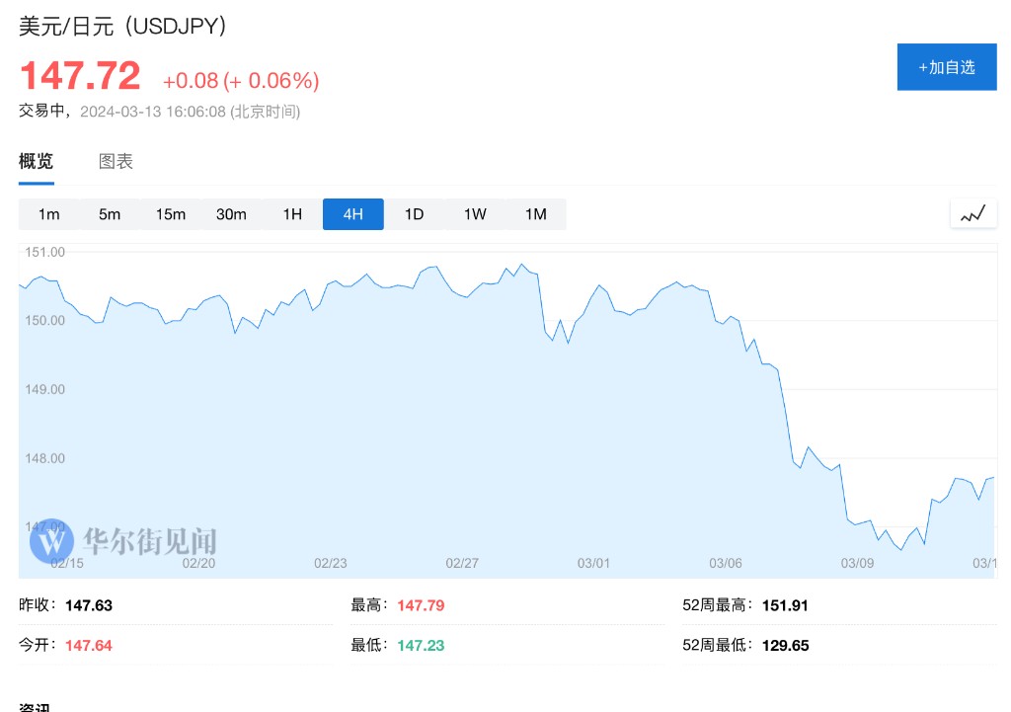1011x712 pixels.
Task: Switch chart to 1H interval
Action: [x=292, y=214]
